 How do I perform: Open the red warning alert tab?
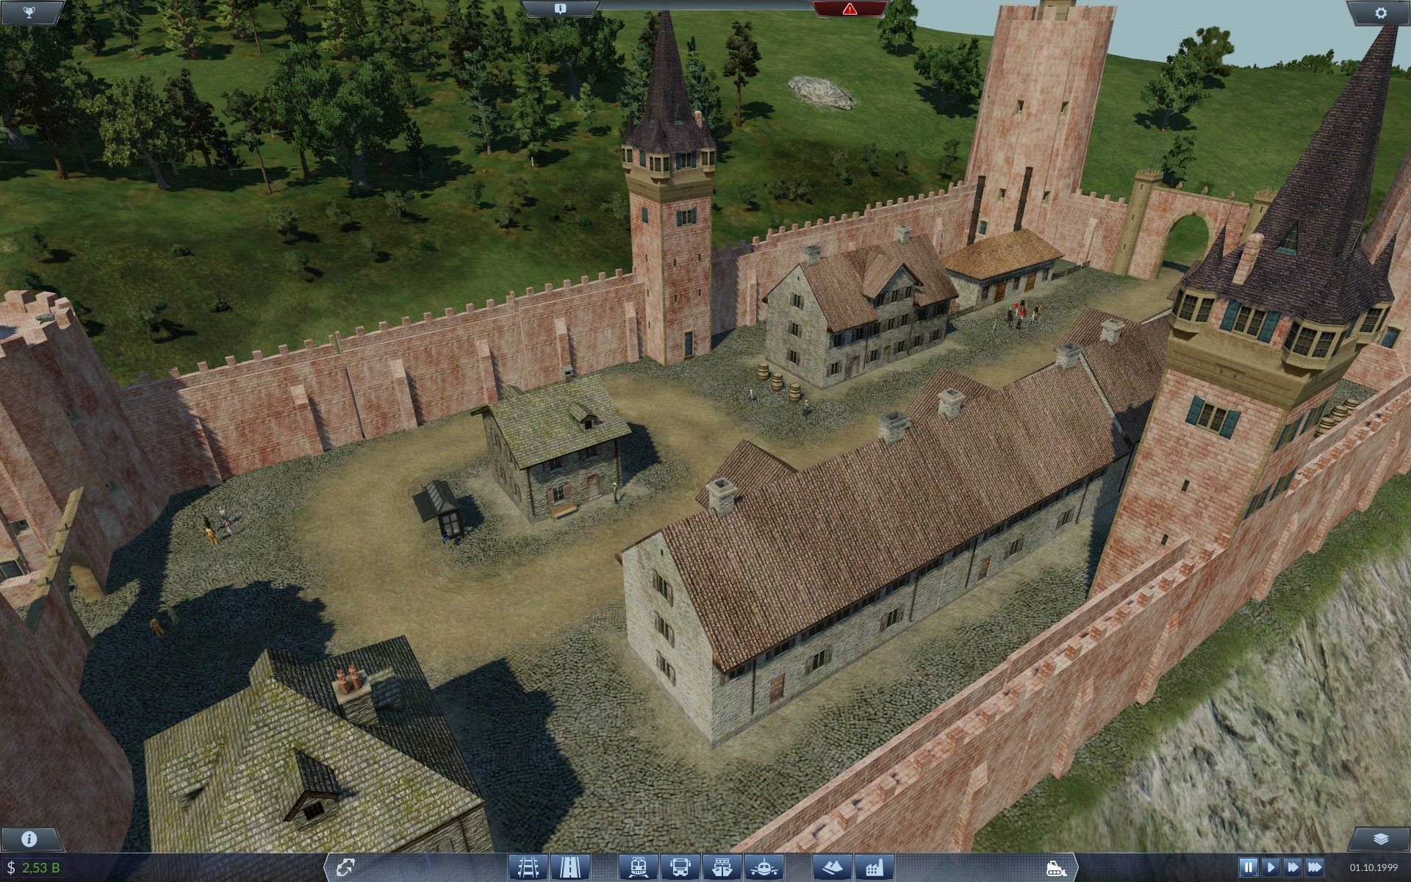click(850, 9)
